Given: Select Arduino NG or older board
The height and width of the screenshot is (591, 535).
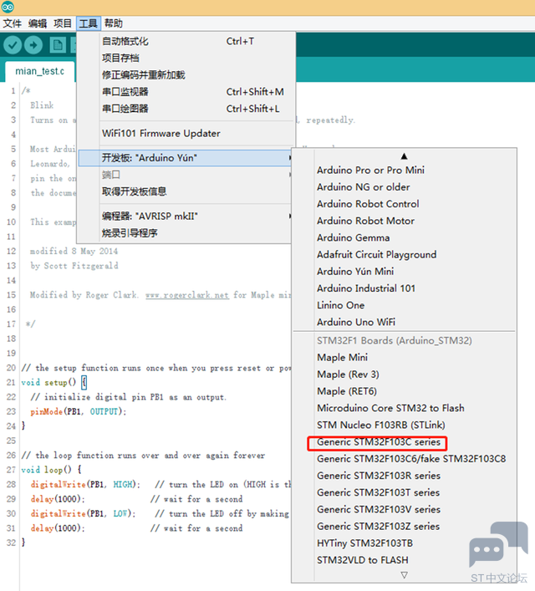Looking at the screenshot, I should coord(404,187).
